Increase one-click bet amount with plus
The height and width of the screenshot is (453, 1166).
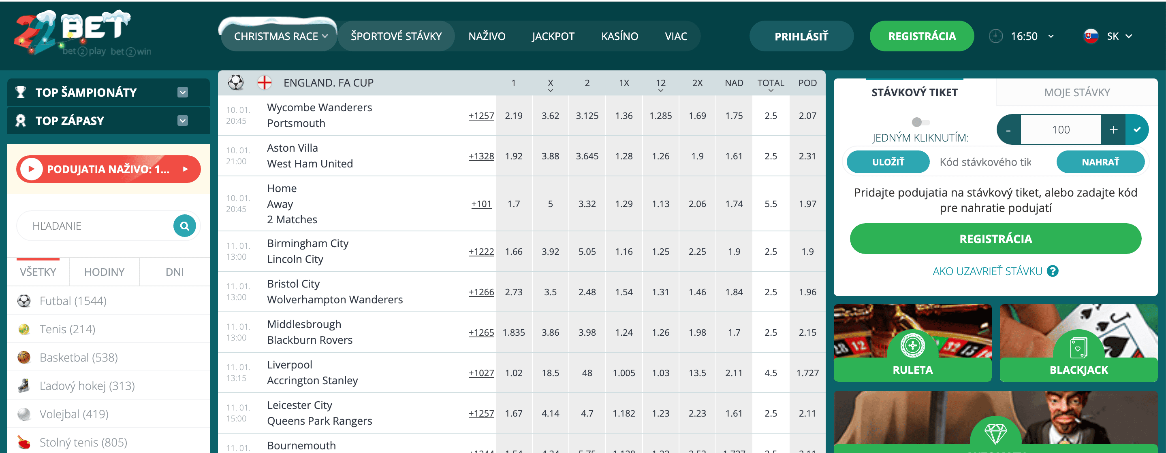[1113, 130]
